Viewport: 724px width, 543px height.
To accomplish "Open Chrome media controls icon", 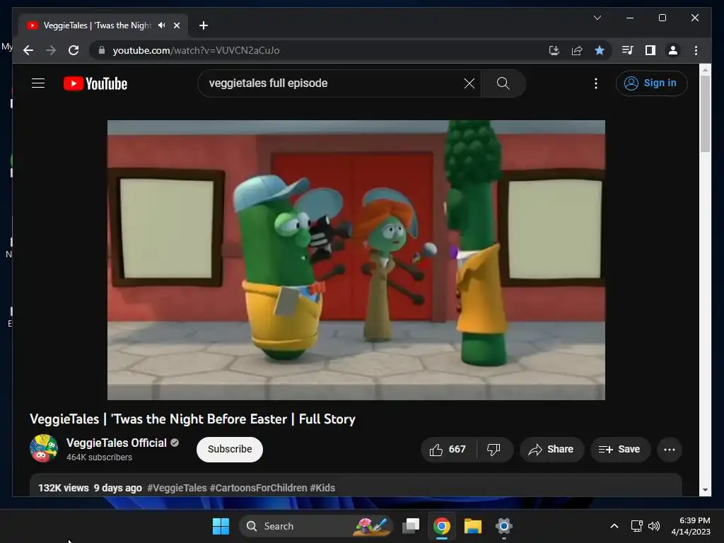I will point(627,50).
